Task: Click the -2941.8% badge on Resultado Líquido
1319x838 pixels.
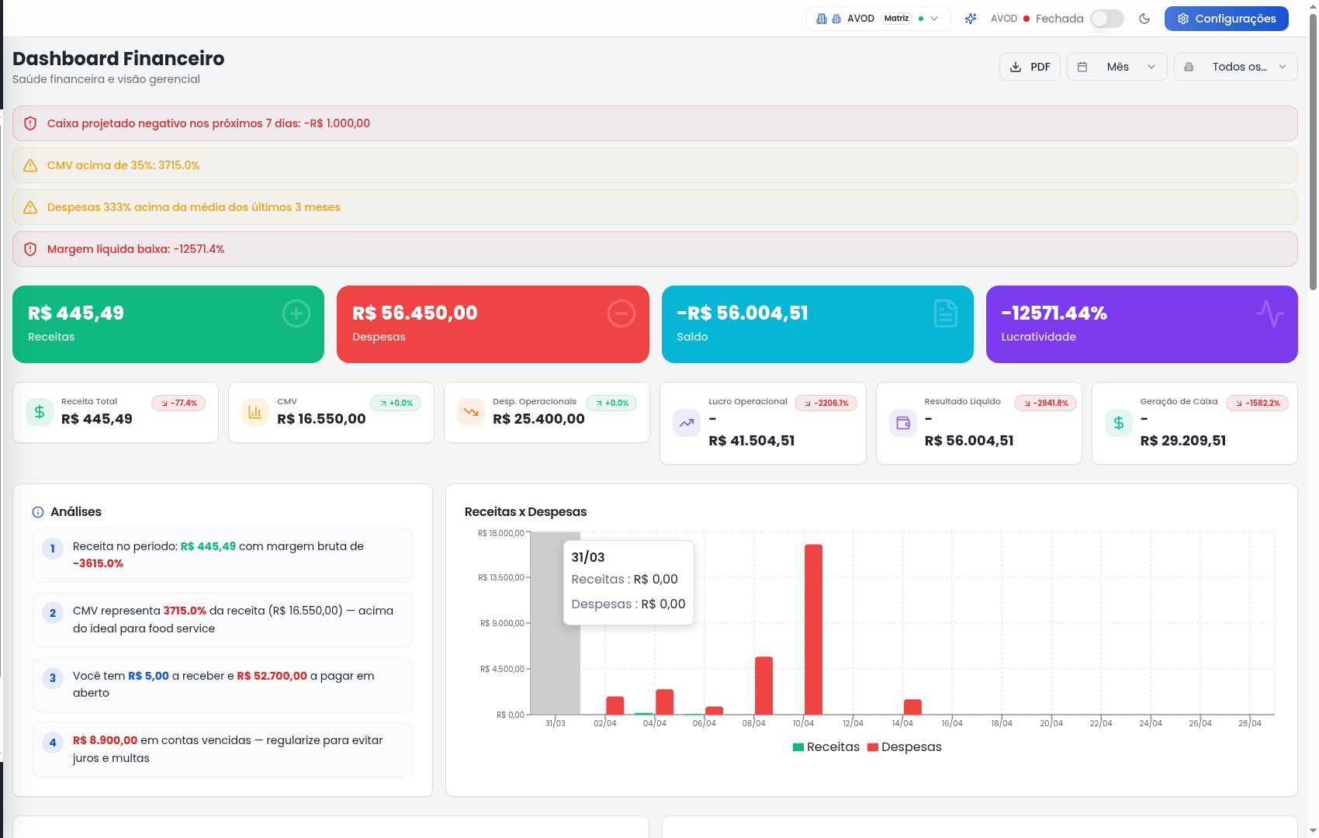Action: [x=1045, y=403]
